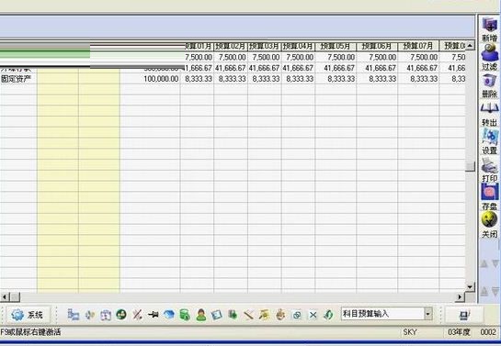Image resolution: width=501 pixels, height=346 pixels.
Task: Click the F9或鼠标右键激活 status hint
Action: [x=30, y=332]
